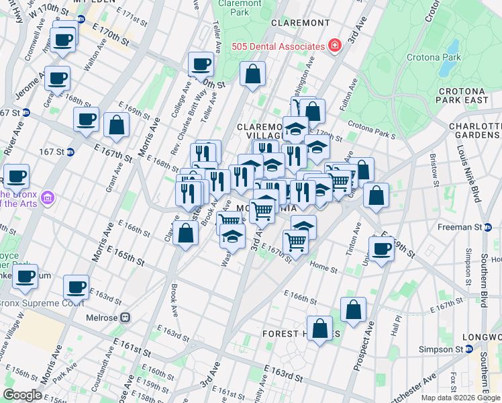Screen dimensions: 502x403
Task: Select the coffee marker near Tinton Ave and Union Ave
Action: 381,250
